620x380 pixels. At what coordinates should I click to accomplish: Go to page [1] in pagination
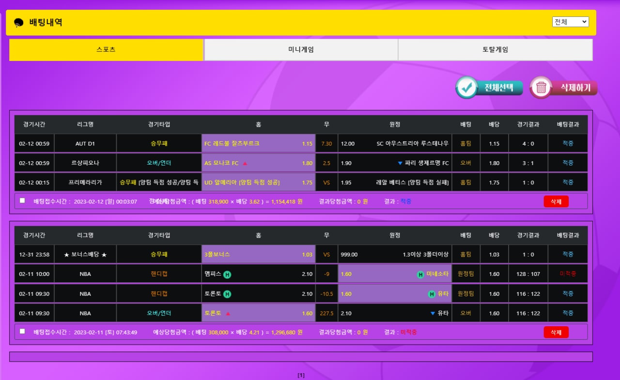point(301,375)
